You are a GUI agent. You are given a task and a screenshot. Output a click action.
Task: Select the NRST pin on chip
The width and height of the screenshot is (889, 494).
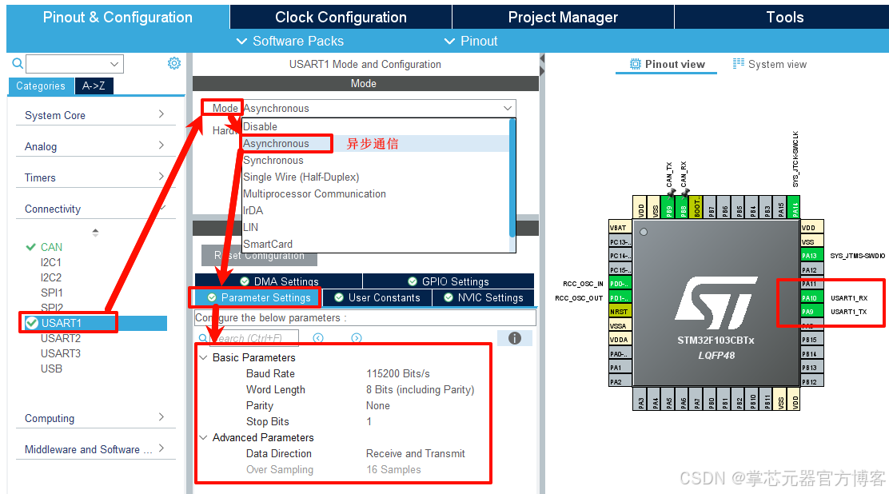(x=620, y=312)
